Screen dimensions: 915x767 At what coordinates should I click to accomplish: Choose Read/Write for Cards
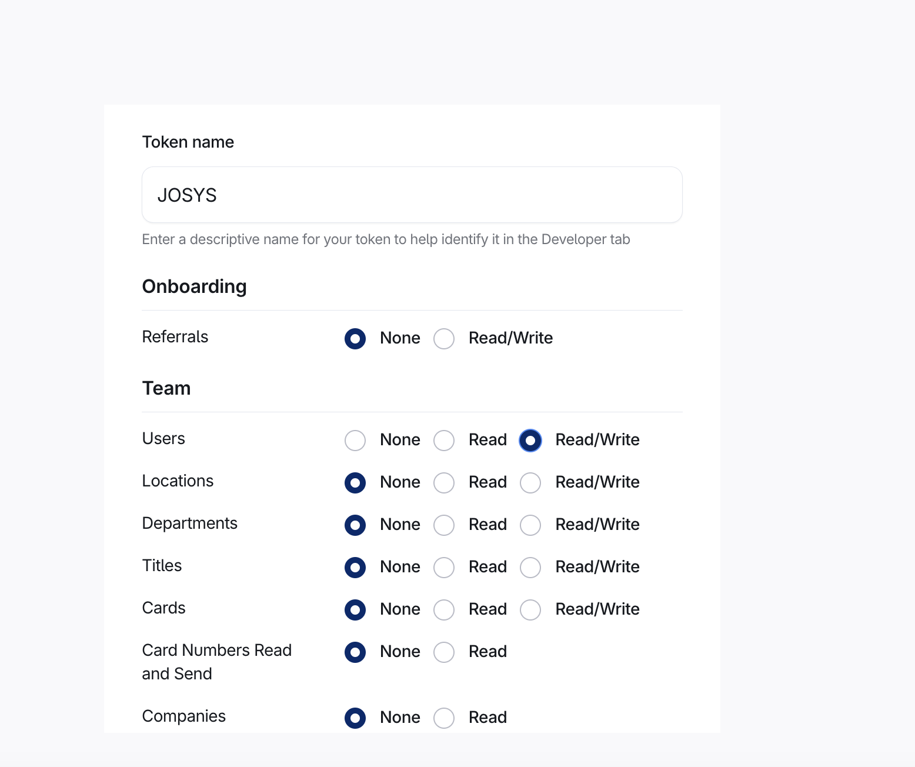pyautogui.click(x=530, y=610)
